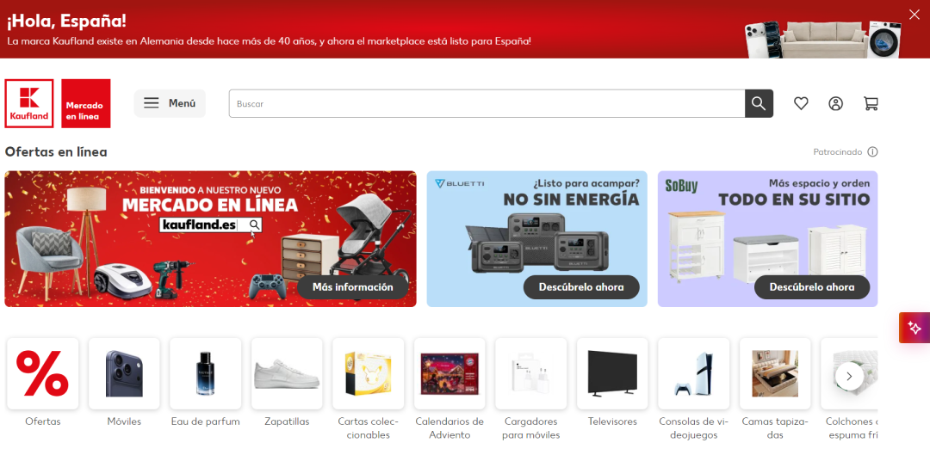Image resolution: width=930 pixels, height=449 pixels.
Task: Open the wishlist heart icon
Action: tap(801, 104)
